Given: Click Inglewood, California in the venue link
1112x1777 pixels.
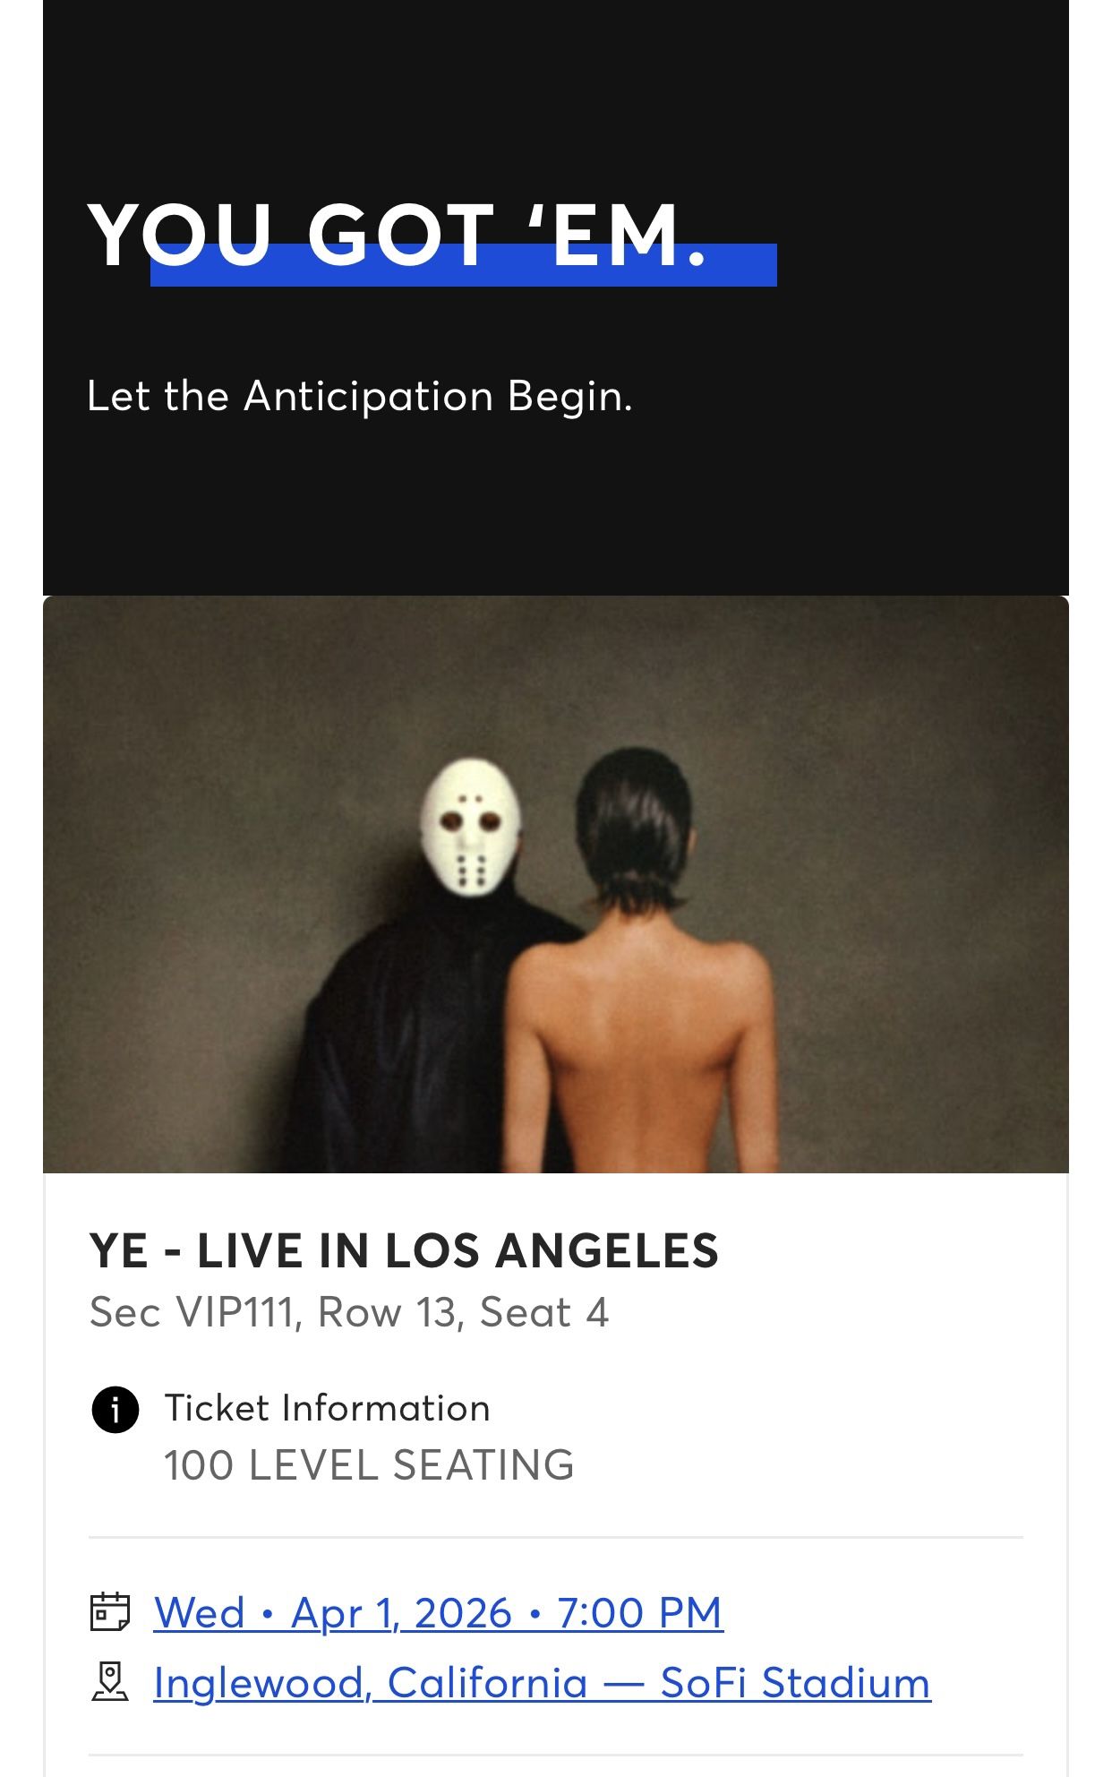Looking at the screenshot, I should [371, 1683].
